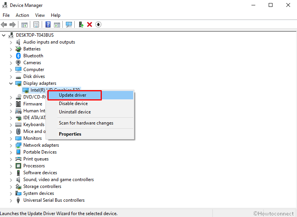
Task: Click the Forward arrow toolbar icon
Action: [13, 24]
